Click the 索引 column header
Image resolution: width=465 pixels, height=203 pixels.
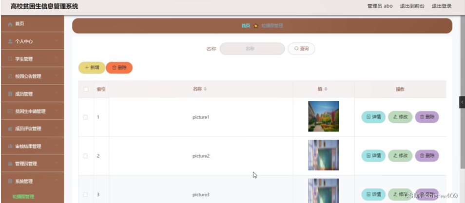[101, 89]
